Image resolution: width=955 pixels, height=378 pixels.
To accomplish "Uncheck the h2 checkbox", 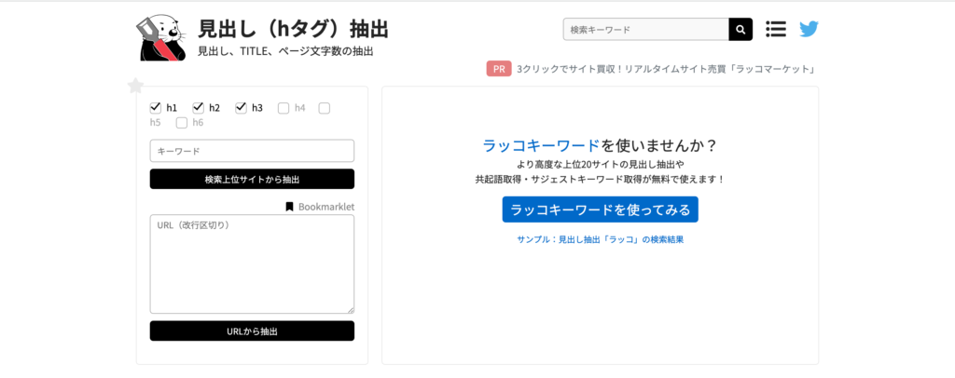I will (198, 108).
